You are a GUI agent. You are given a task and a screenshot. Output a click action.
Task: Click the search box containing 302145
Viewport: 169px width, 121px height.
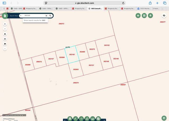(34, 16)
